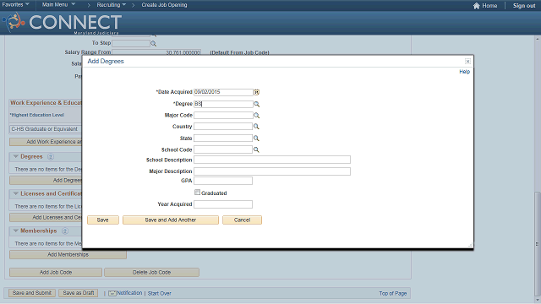Click the Sign out link
Viewport: 541px width, 304px height.
pos(524,6)
